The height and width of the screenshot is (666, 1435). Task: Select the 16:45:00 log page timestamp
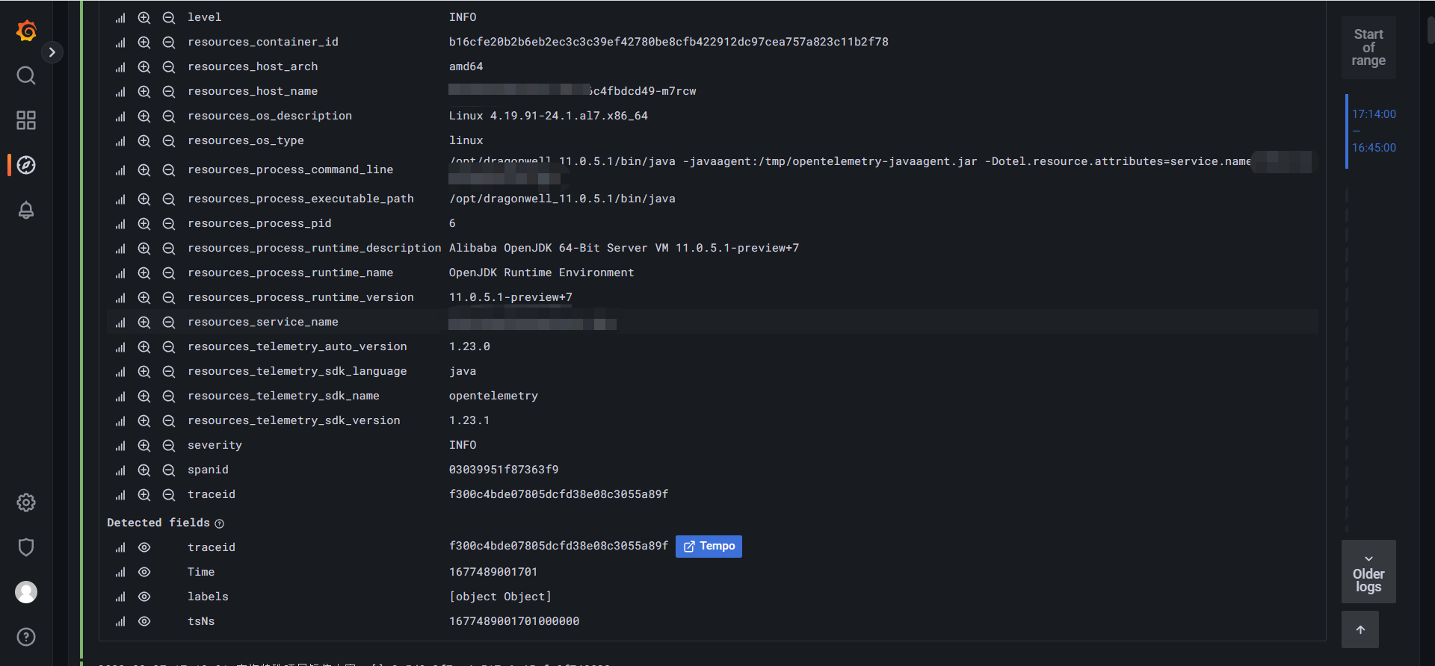[1374, 148]
